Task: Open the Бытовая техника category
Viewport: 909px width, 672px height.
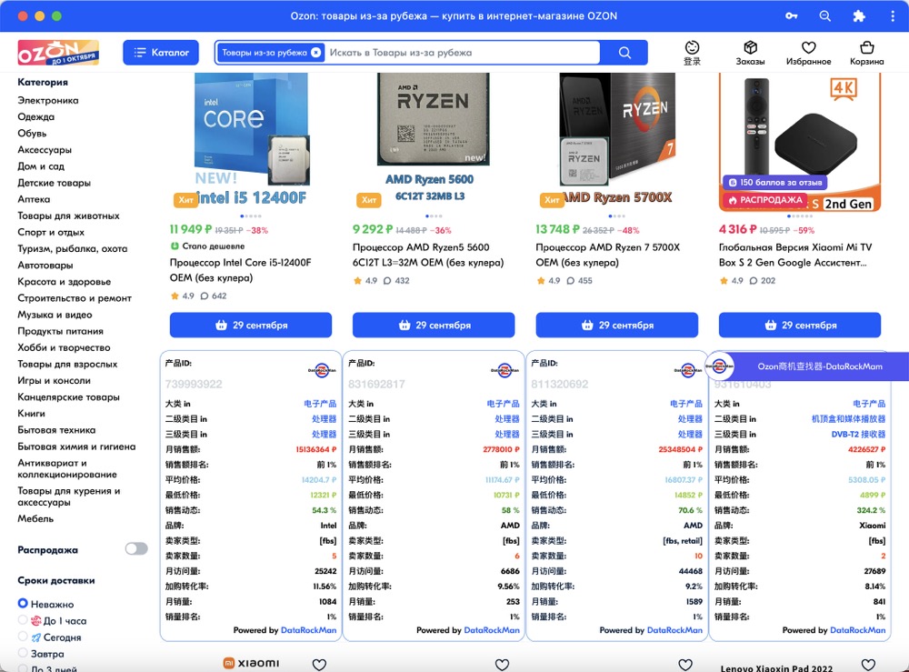Action: point(56,430)
